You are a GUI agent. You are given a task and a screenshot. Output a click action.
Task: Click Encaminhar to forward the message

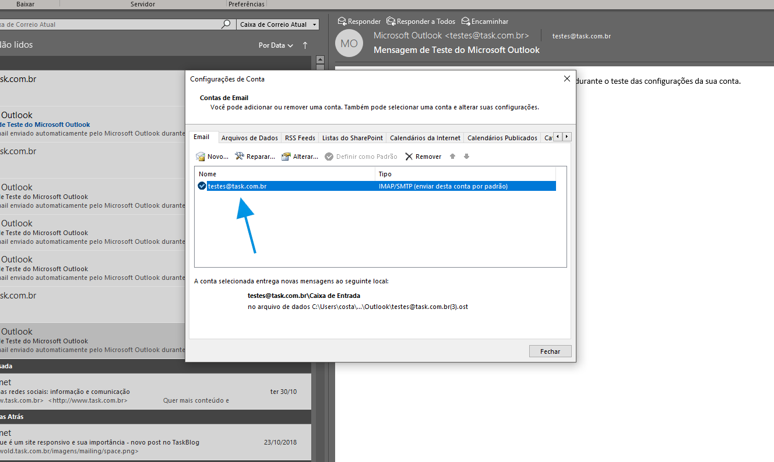click(485, 22)
